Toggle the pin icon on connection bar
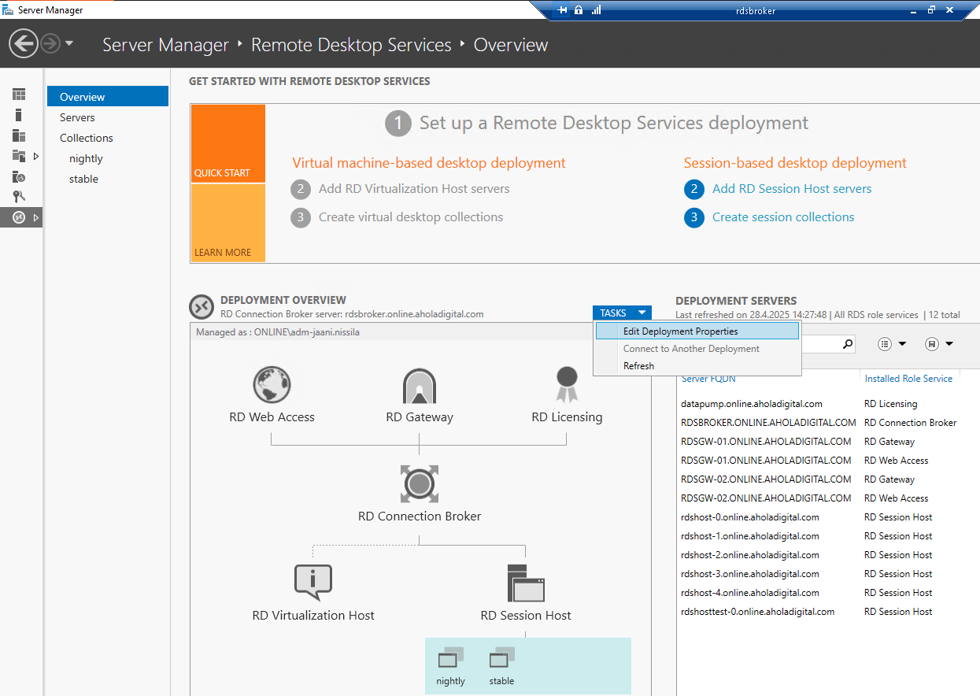The width and height of the screenshot is (980, 696). 562,9
